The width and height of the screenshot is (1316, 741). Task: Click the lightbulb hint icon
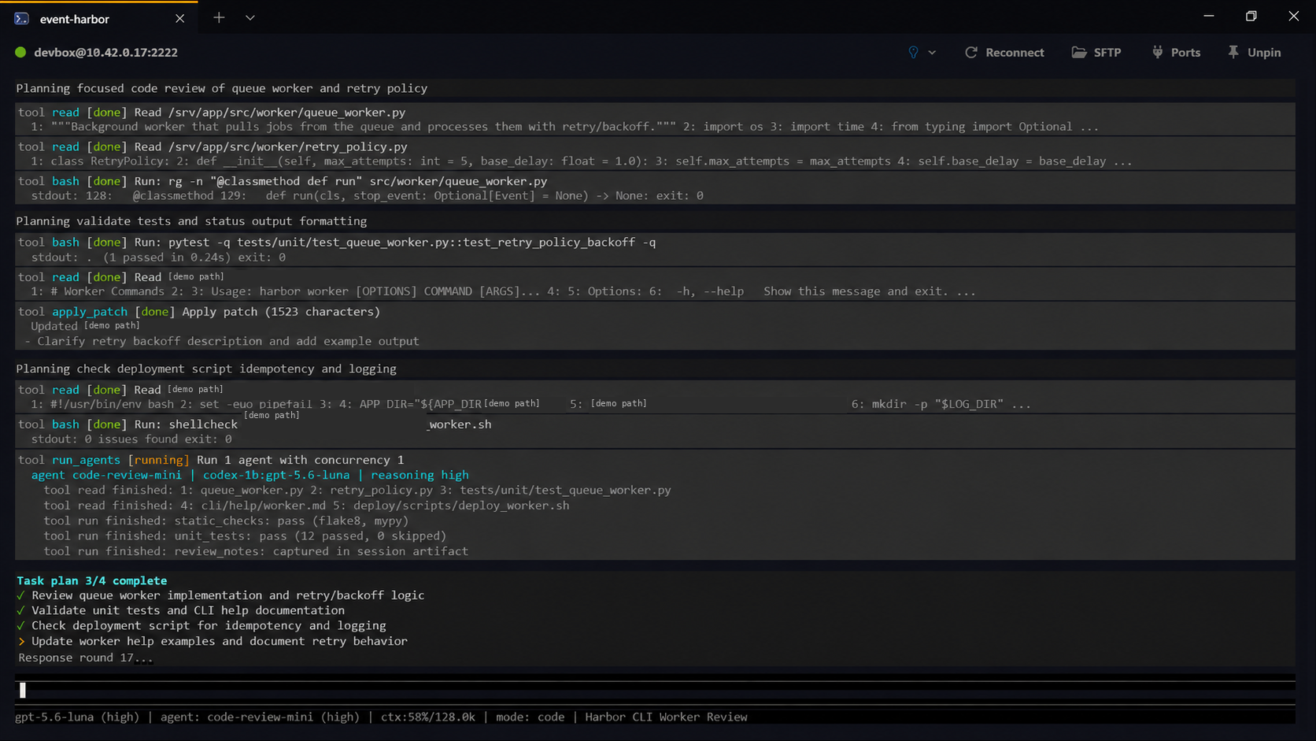(x=913, y=52)
